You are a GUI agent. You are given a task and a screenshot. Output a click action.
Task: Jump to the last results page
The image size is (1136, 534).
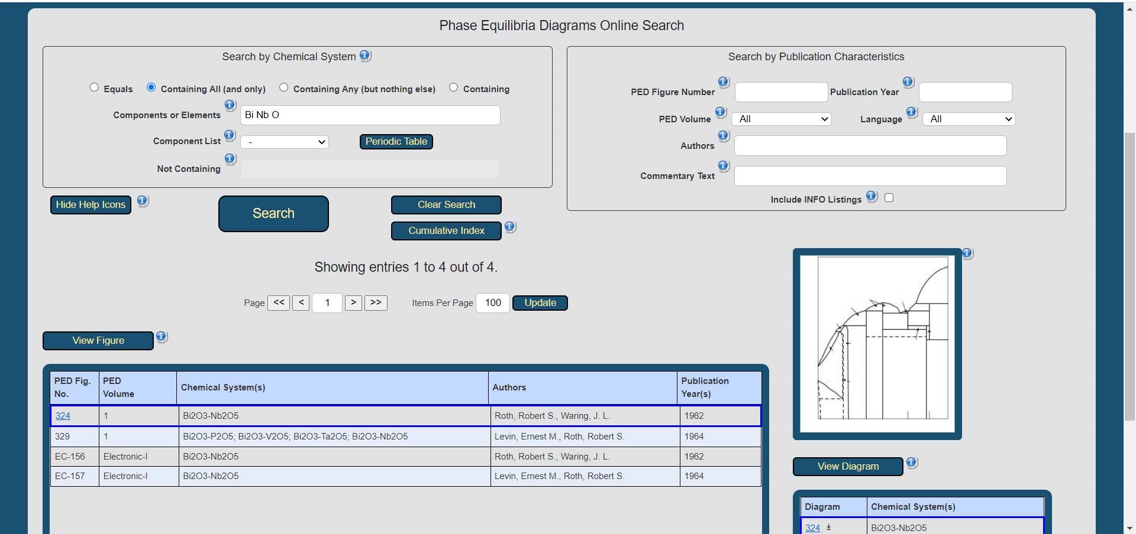376,302
